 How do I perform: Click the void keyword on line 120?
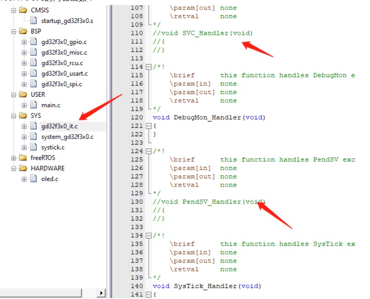(161, 117)
